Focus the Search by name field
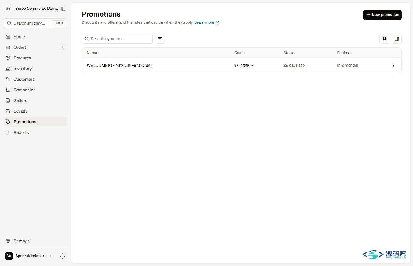The height and width of the screenshot is (266, 413). [x=117, y=39]
